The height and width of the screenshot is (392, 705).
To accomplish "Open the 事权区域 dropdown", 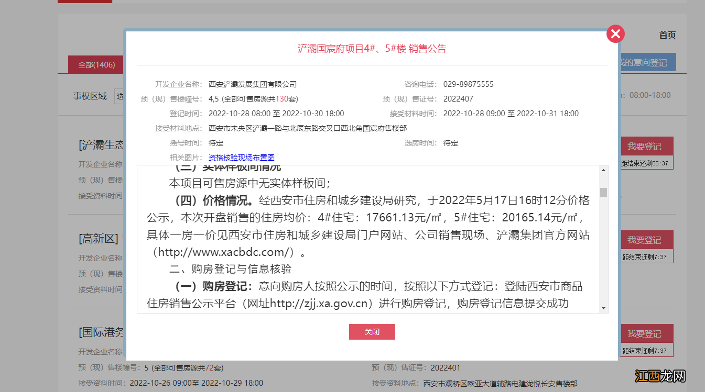I will (x=120, y=96).
